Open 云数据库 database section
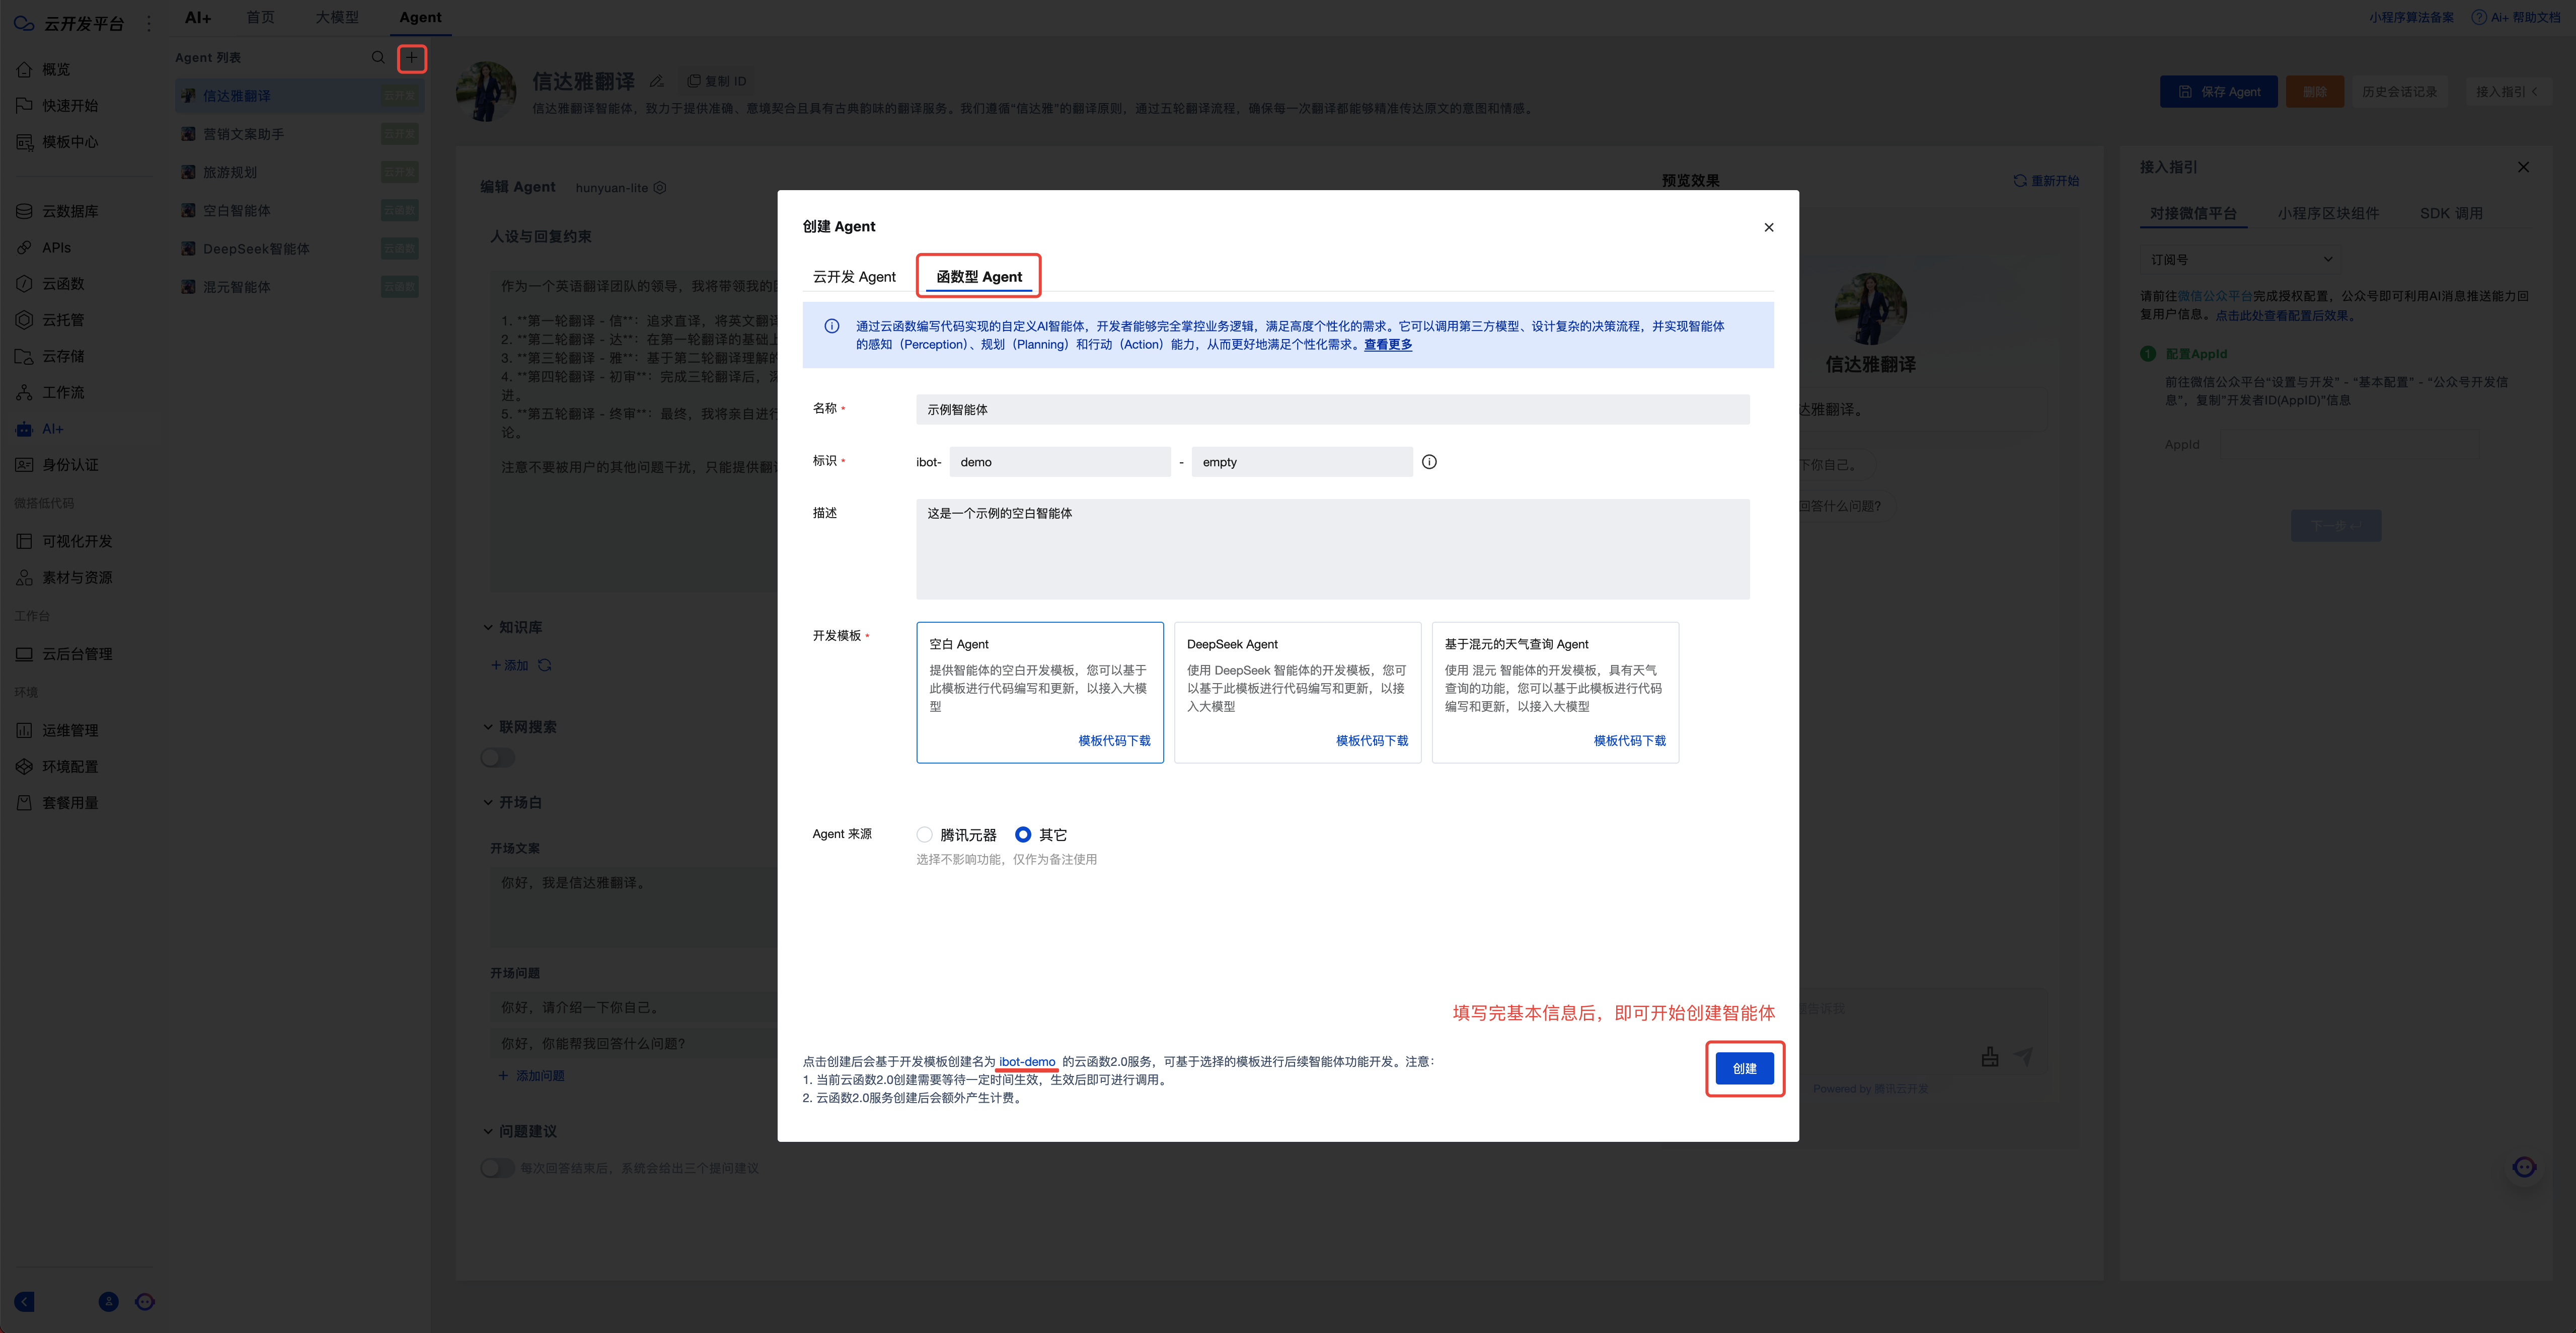The width and height of the screenshot is (2576, 1333). tap(58, 211)
